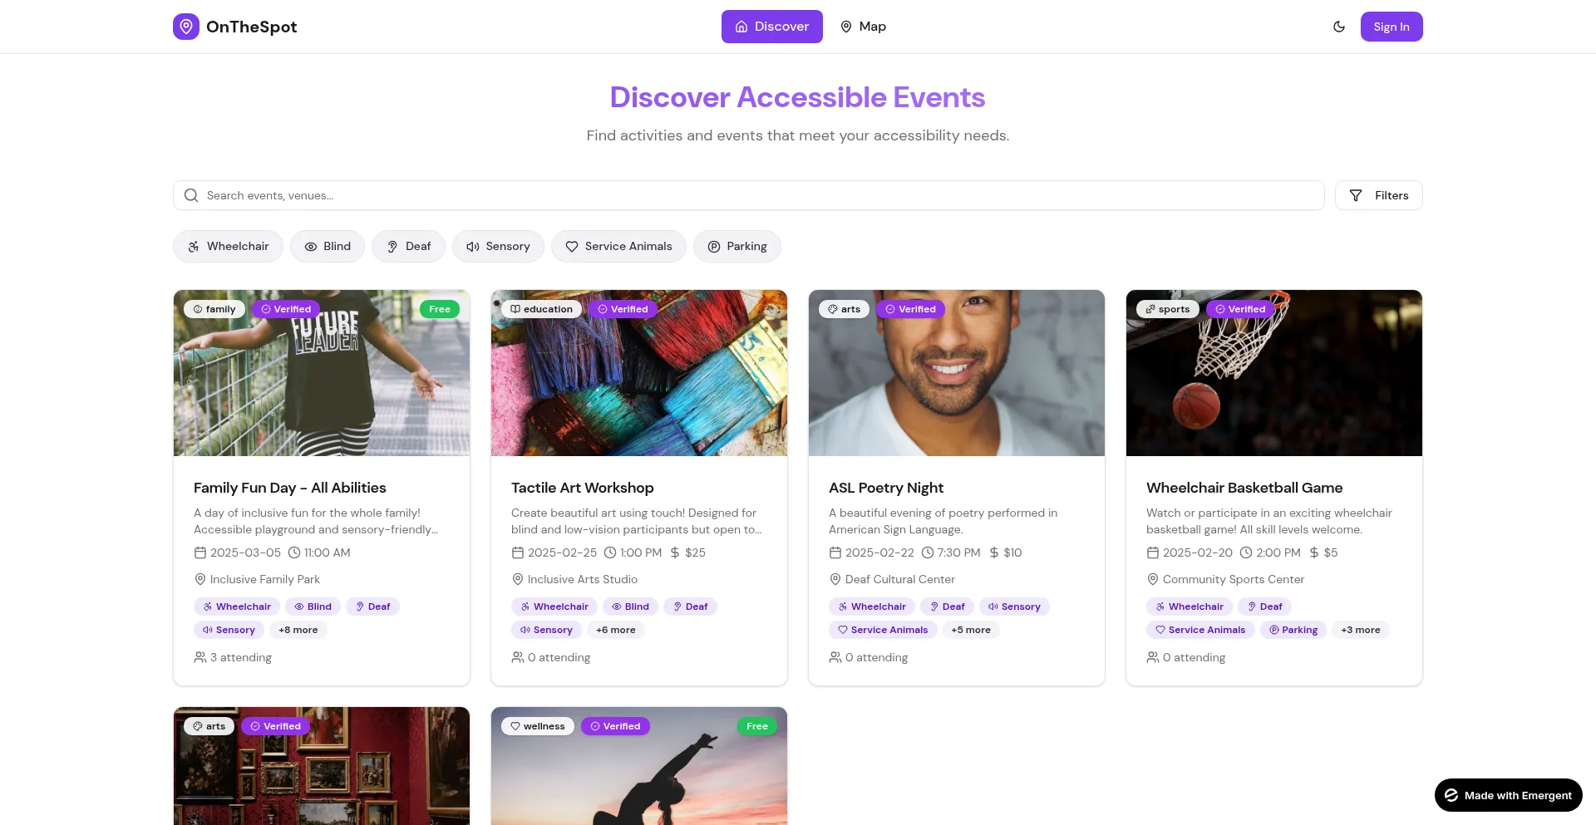Click the calendar icon beside 2025-02-25
The image size is (1596, 825).
(518, 552)
